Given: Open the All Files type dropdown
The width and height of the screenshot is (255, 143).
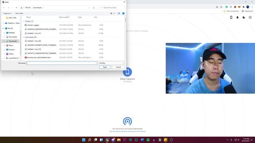Looking at the screenshot, I should 112,63.
